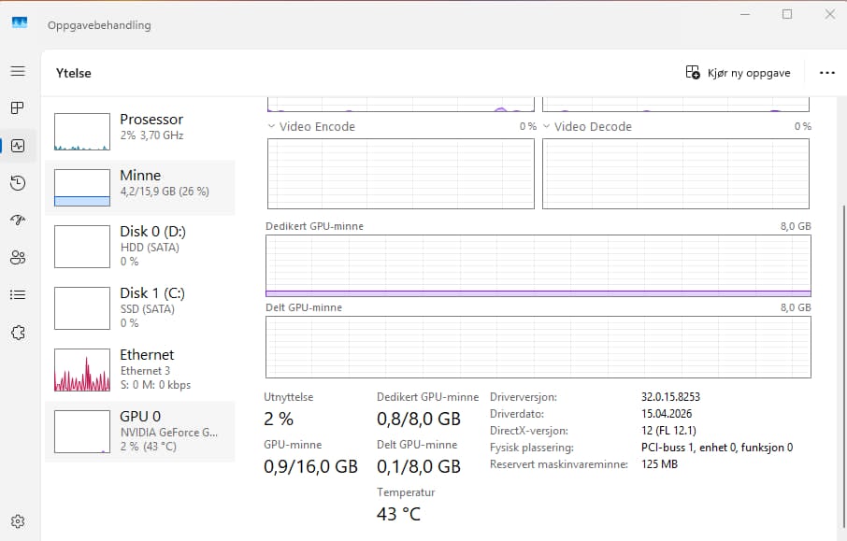This screenshot has height=541, width=847.
Task: Select Minne in the performance list
Action: click(x=140, y=188)
